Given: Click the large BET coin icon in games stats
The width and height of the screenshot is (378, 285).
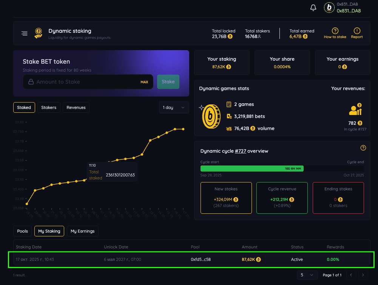Looking at the screenshot, I should click(211, 116).
